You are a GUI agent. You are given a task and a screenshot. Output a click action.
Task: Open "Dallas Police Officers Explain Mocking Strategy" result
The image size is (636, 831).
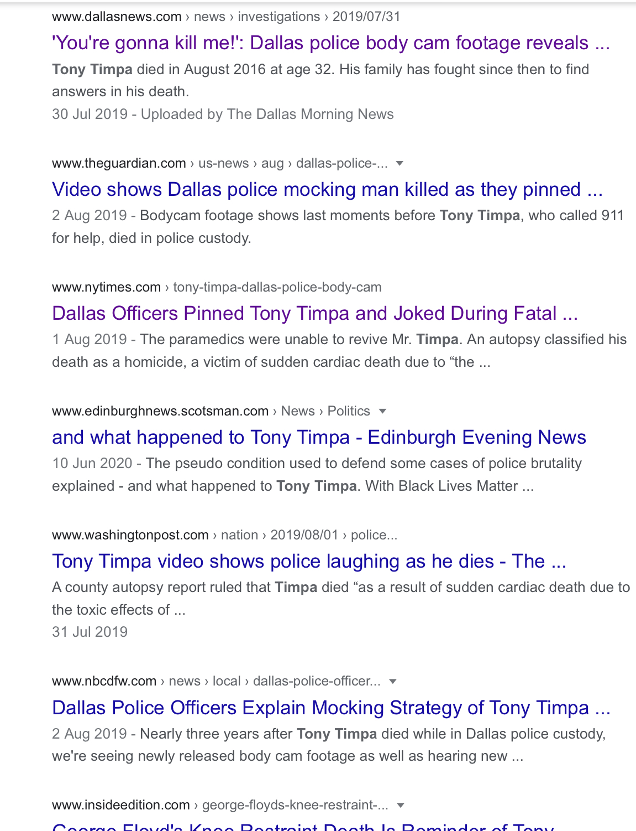point(331,708)
